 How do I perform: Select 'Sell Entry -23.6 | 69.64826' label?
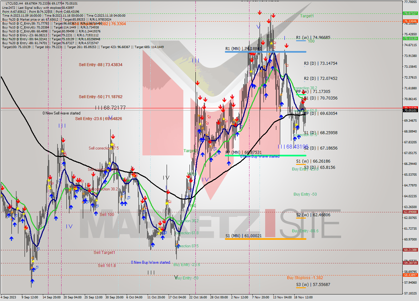click(x=99, y=118)
